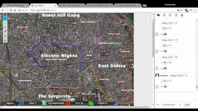Open the Help question-mark tool
The width and height of the screenshot is (198, 111).
[x=5, y=40]
